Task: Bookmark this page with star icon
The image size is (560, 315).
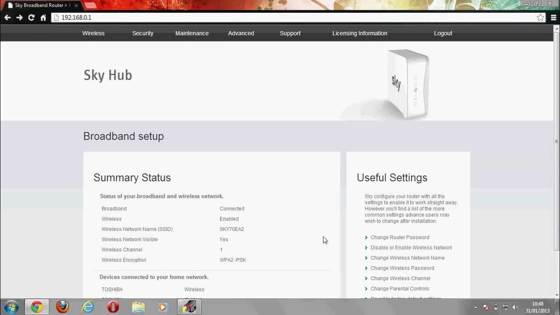Action: point(541,17)
